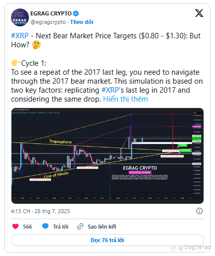215x256 pixels.
Task: Open the first #XRP hashtag
Action: click(20, 36)
